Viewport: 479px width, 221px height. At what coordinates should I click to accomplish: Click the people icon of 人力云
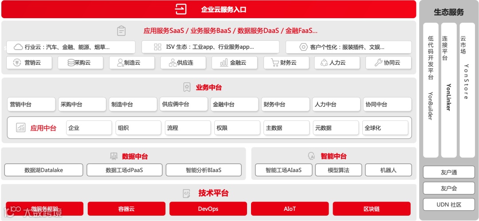point(324,63)
